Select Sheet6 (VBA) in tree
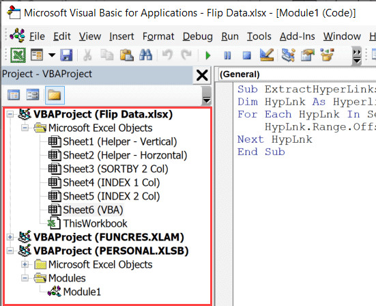 point(93,210)
